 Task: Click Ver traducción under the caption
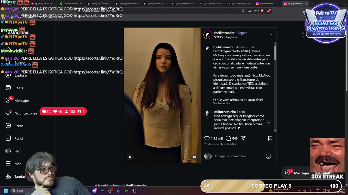[222, 103]
